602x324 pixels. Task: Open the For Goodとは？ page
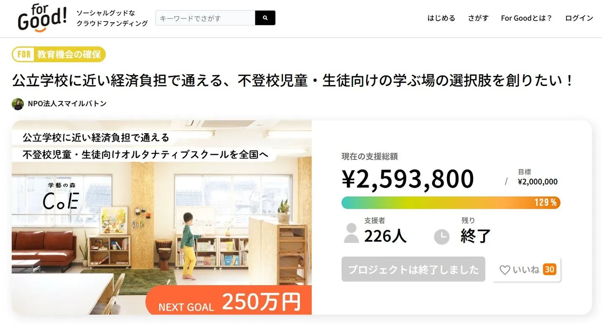point(526,18)
